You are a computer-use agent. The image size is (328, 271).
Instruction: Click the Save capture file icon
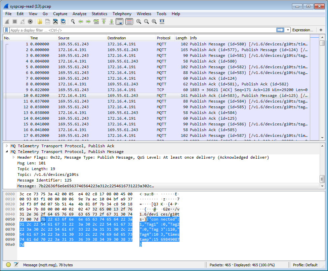48,22
